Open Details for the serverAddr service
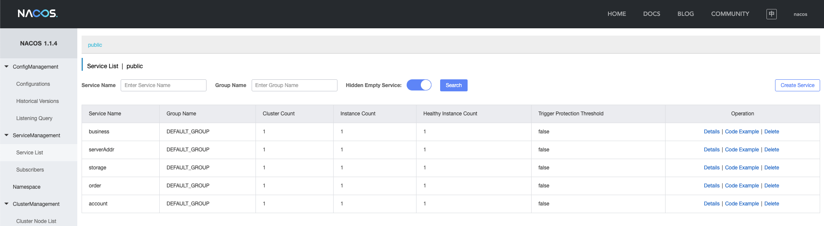Image resolution: width=824 pixels, height=226 pixels. click(711, 150)
